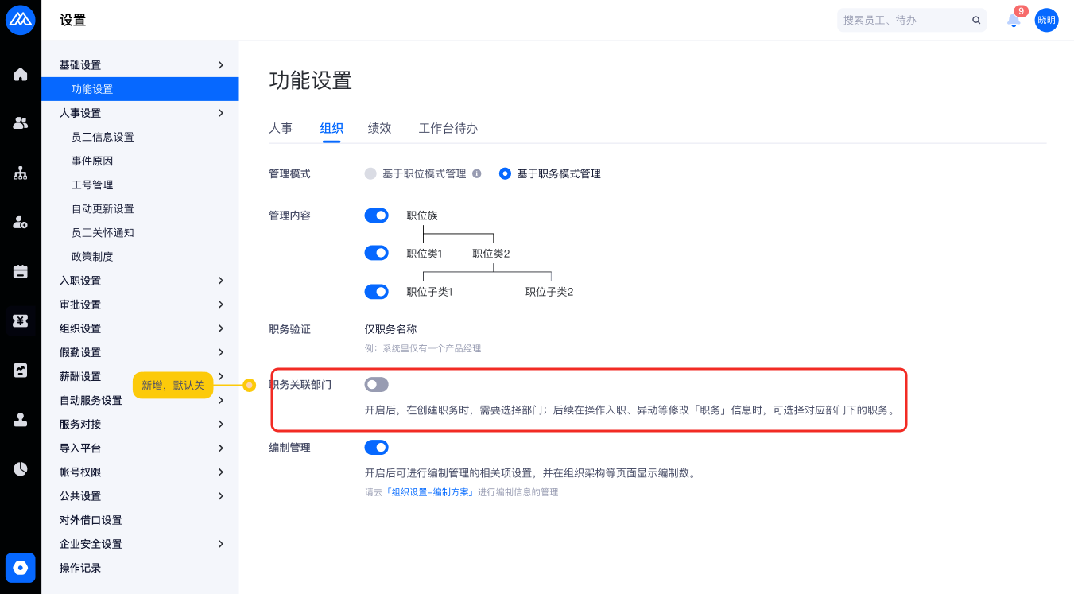Switch to the 绩效 tab
The width and height of the screenshot is (1074, 594).
(379, 128)
